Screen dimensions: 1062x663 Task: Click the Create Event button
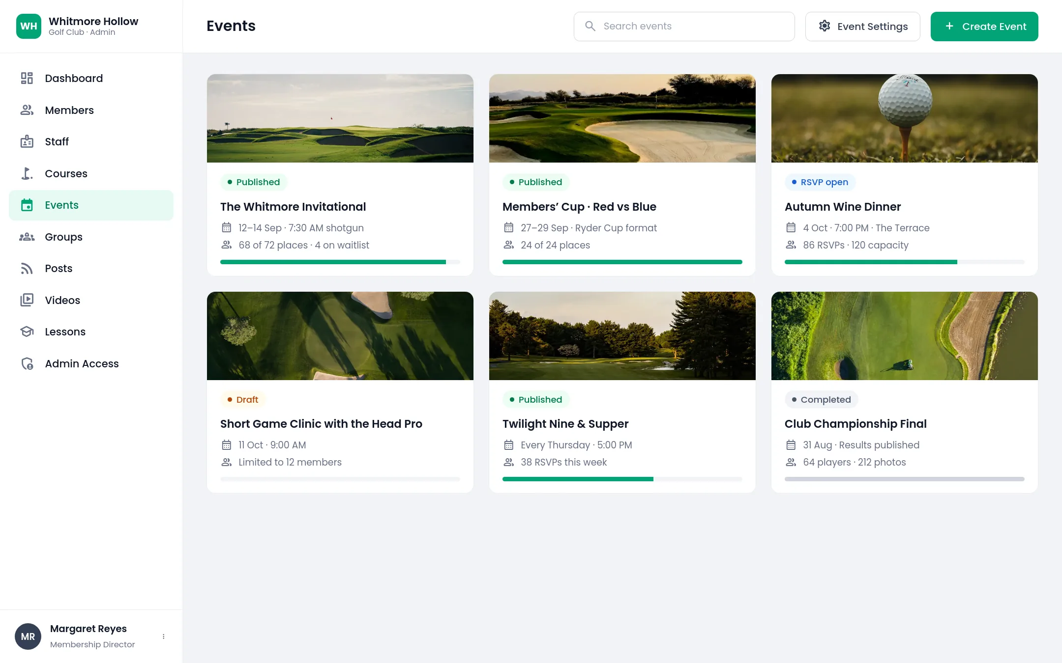pos(984,27)
